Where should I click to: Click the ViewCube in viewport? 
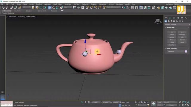click(158, 21)
